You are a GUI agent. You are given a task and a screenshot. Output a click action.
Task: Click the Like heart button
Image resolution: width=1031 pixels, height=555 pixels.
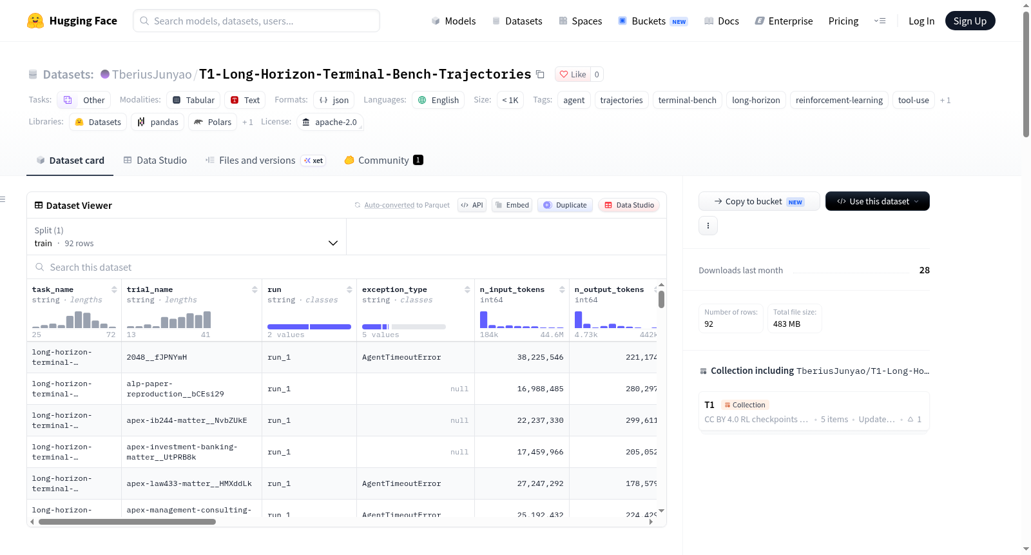(x=573, y=74)
